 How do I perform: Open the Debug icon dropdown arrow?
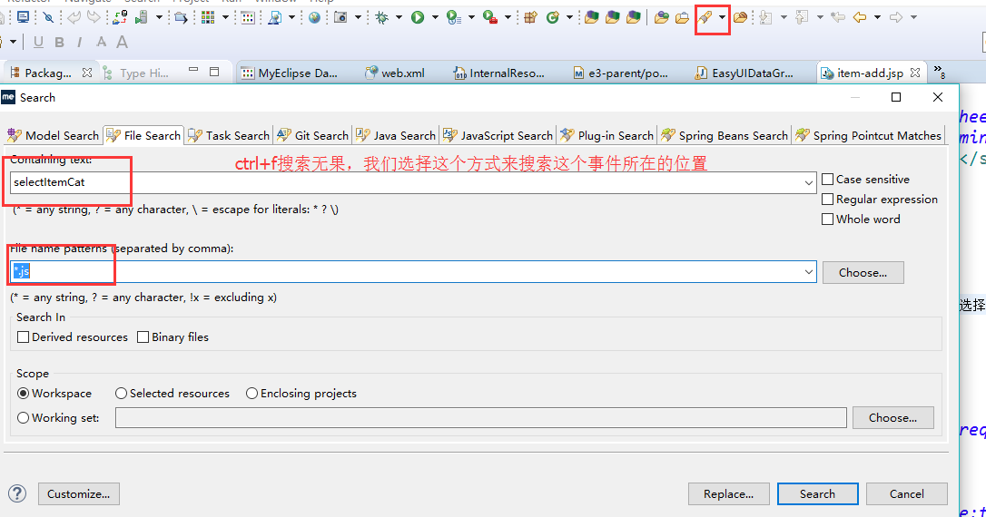click(x=399, y=17)
